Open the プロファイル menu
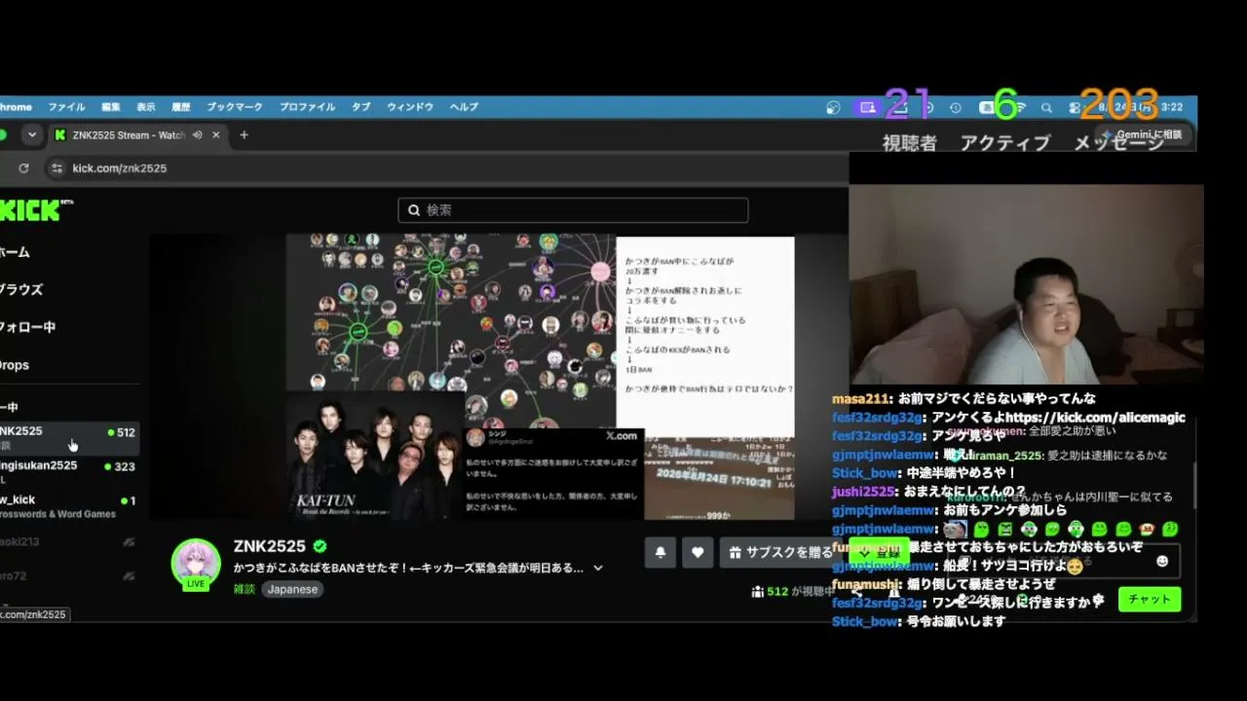1247x701 pixels. (307, 107)
